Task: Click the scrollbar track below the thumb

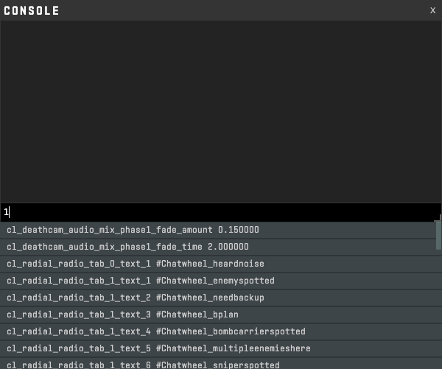Action: tap(439, 309)
